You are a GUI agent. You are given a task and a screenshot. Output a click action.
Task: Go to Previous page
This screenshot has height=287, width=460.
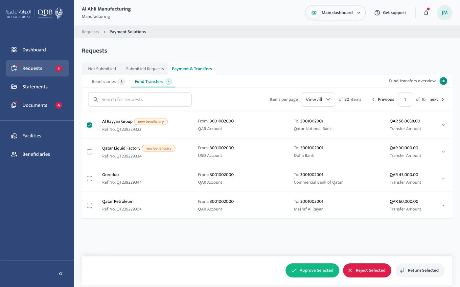point(383,99)
